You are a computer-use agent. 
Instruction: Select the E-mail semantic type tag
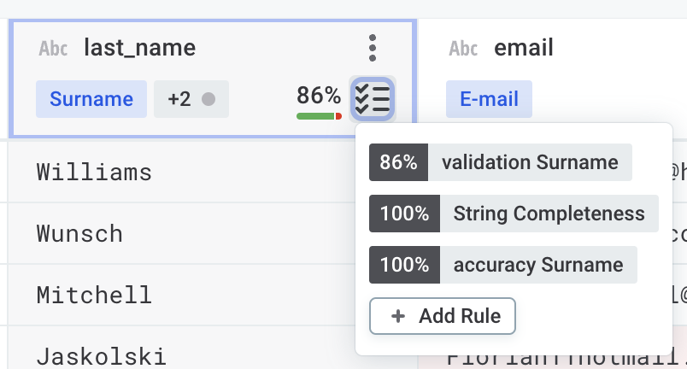pos(489,99)
